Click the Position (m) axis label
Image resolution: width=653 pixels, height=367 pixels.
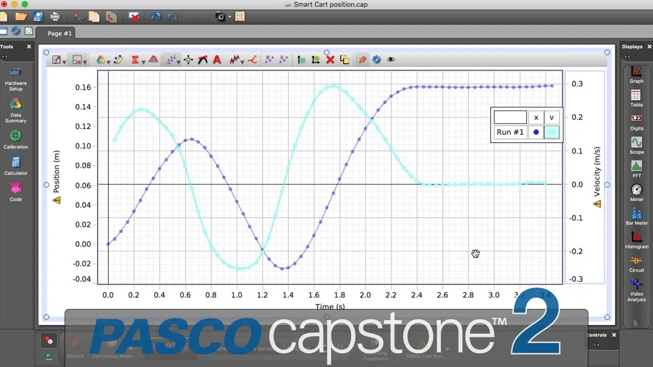pyautogui.click(x=57, y=171)
